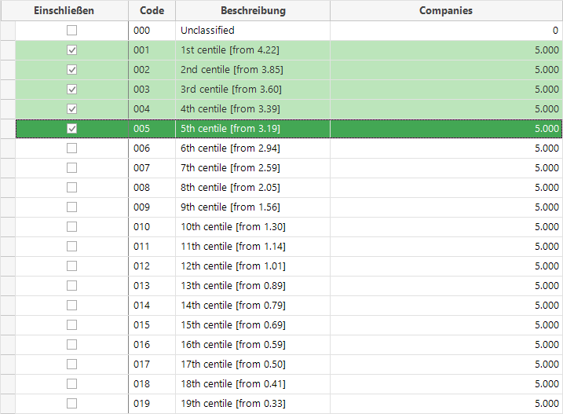Select '11th centile [from 1.14]' cell
Image resolution: width=563 pixels, height=414 pixels.
coord(253,246)
